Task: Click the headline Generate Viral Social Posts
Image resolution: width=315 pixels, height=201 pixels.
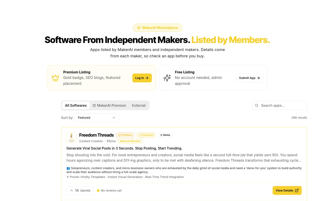Action: (124, 148)
